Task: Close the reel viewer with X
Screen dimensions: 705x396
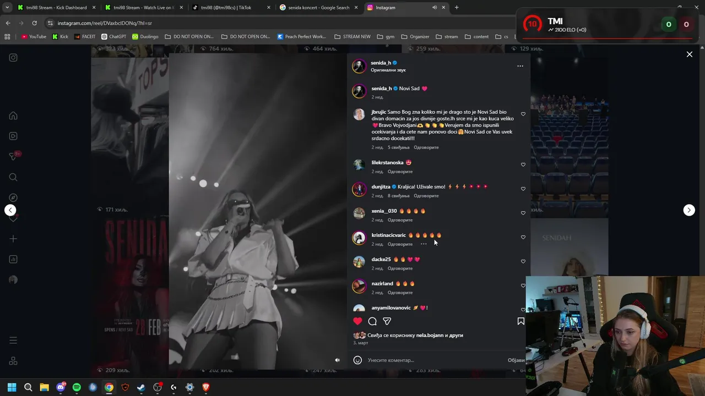Action: point(689,54)
